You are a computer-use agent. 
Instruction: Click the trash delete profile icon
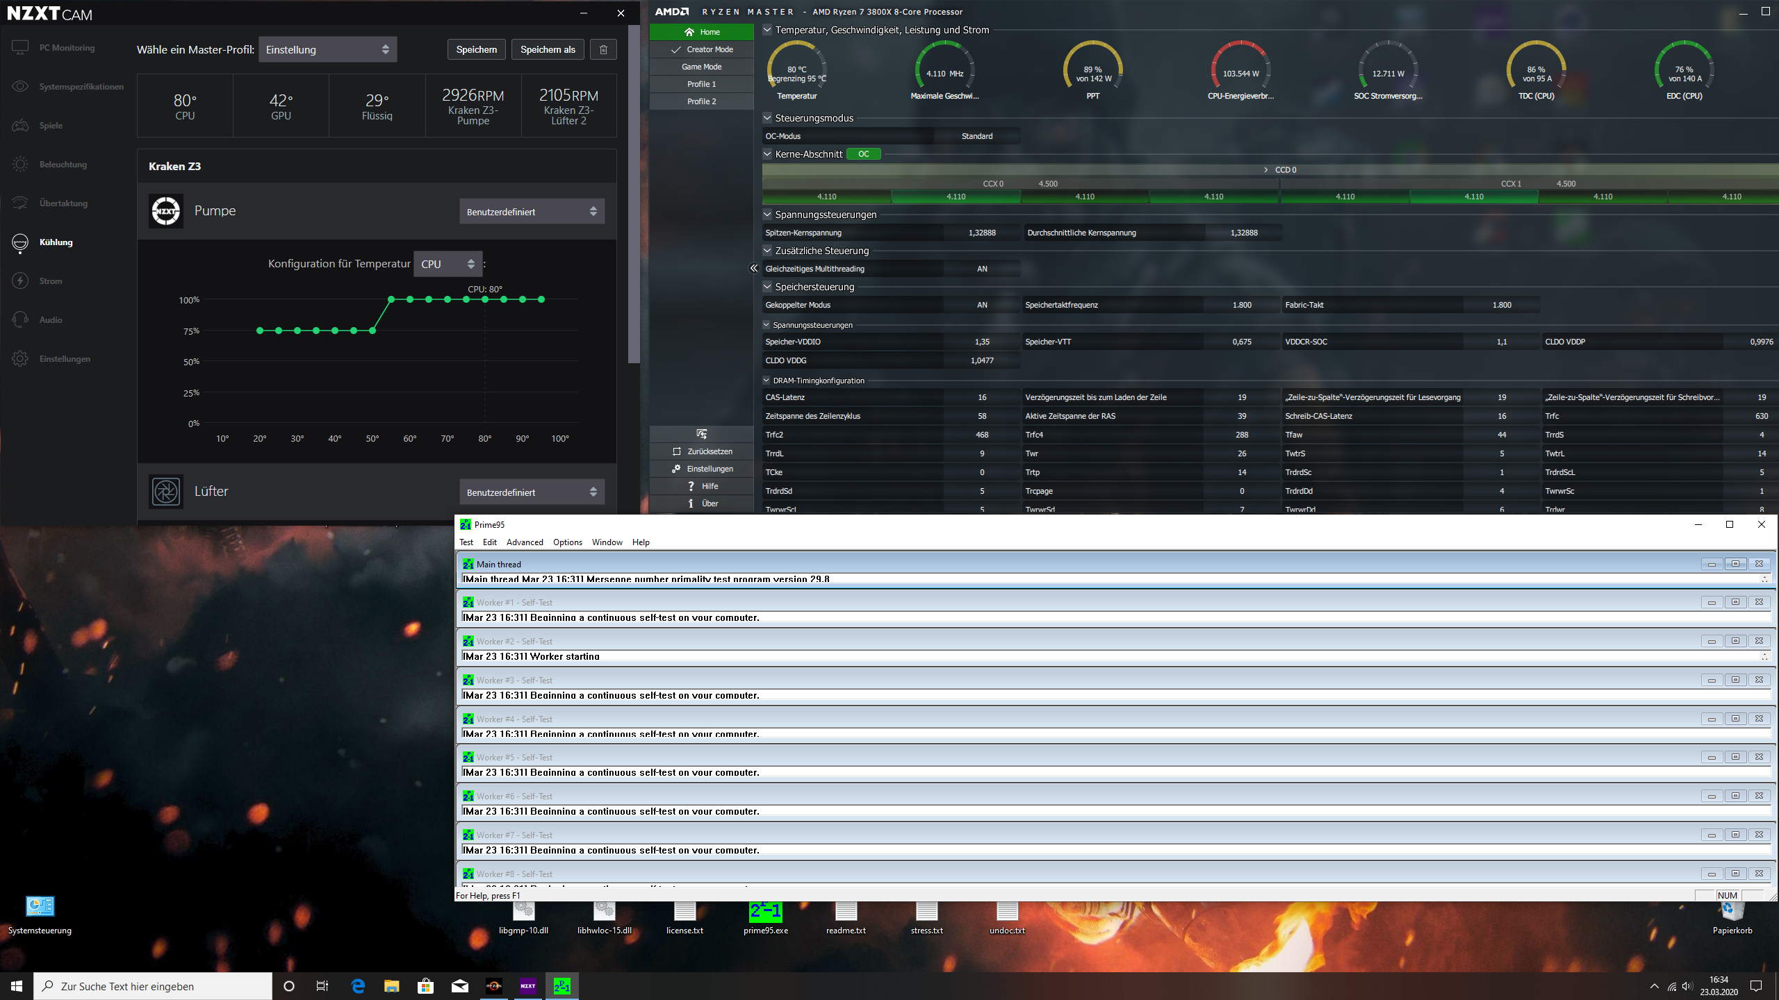[x=603, y=49]
